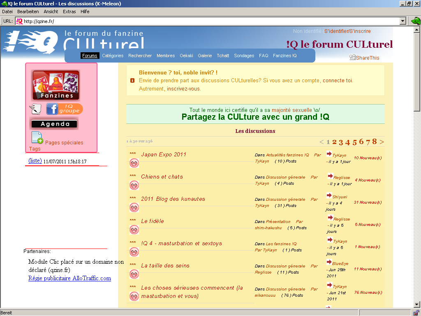Select the Forums navigation tab
This screenshot has width=421, height=316.
90,56
